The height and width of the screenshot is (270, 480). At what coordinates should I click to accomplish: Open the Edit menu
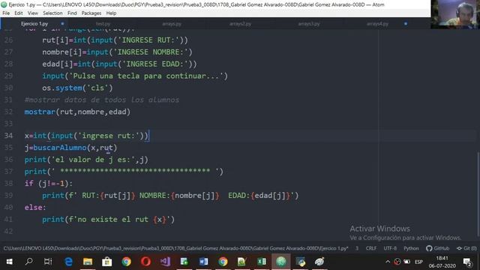pos(18,13)
